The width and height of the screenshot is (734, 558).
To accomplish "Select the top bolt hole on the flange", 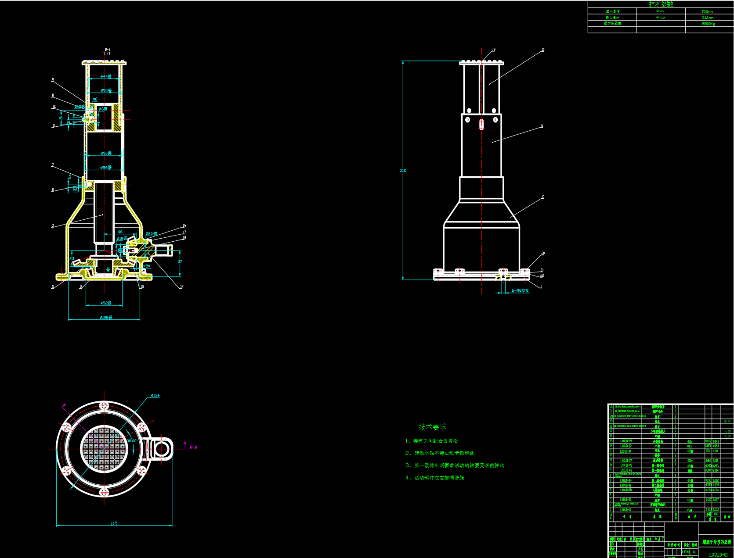I will pos(104,405).
